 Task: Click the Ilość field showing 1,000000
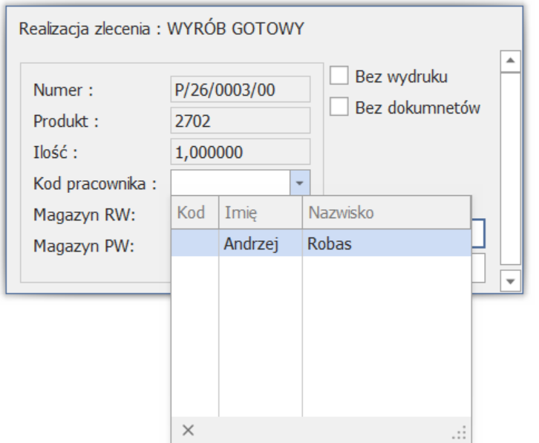(x=240, y=152)
